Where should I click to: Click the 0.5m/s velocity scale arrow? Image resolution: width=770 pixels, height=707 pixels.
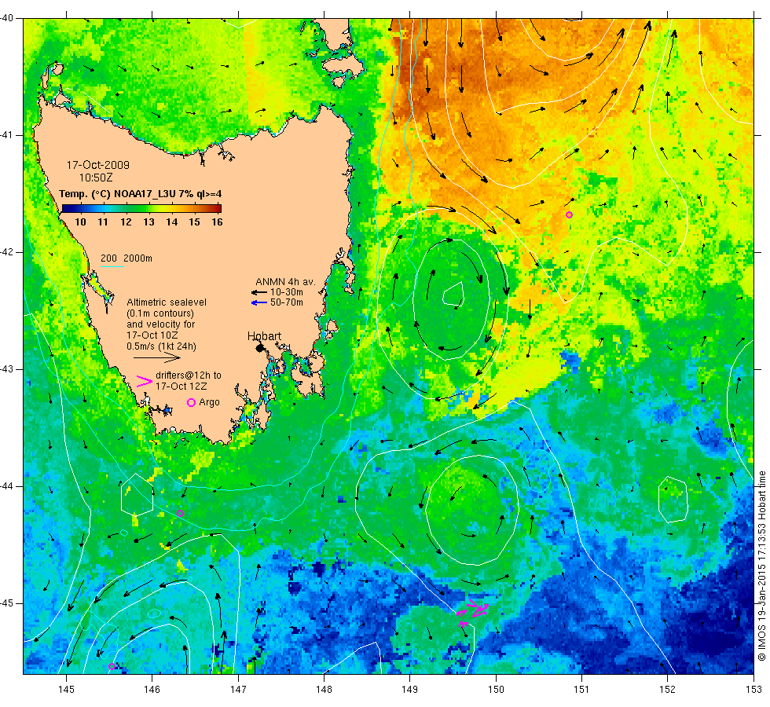[x=157, y=357]
